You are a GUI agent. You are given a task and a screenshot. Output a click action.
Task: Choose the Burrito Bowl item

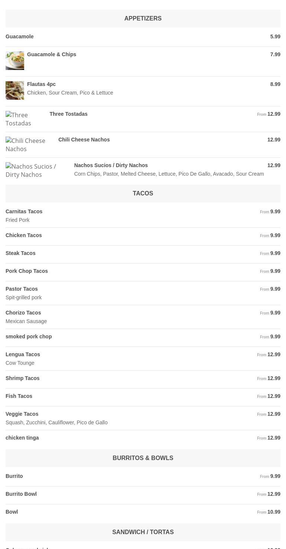(x=21, y=494)
